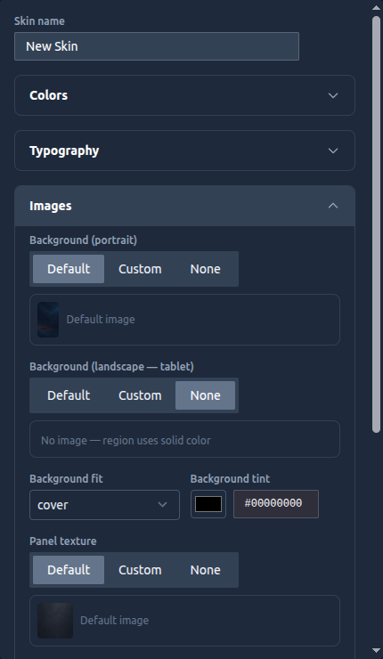Select None for Background (portrait)

(205, 269)
